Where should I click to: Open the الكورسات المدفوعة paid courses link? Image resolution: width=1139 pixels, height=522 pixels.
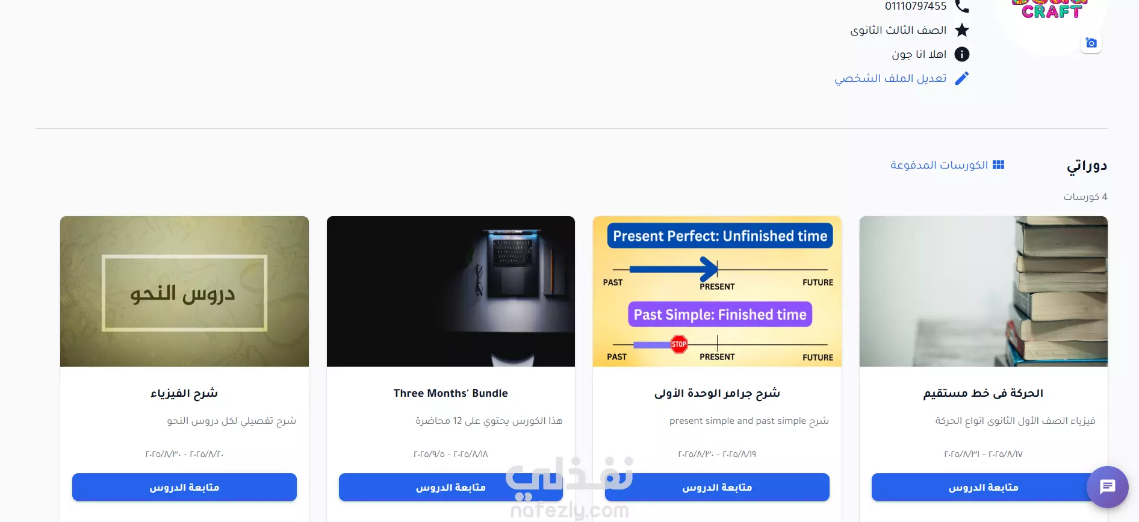pos(939,165)
